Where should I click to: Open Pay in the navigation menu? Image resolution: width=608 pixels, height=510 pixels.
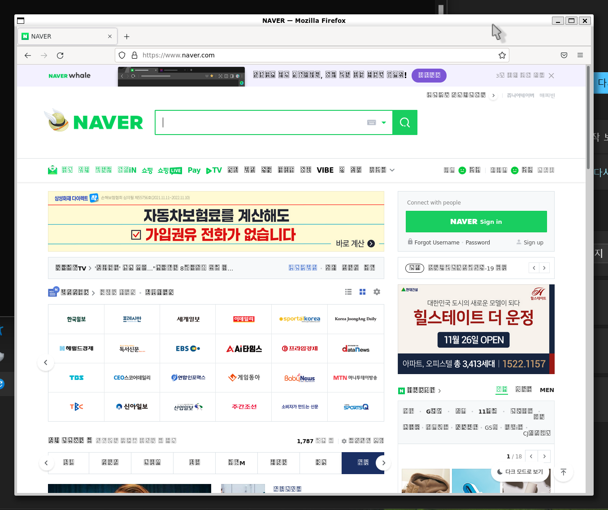(194, 170)
